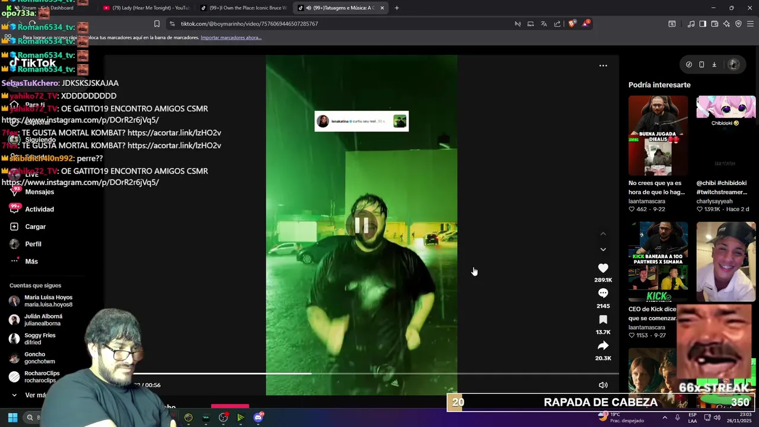
Task: Open comments via the speech bubble icon
Action: 603,293
